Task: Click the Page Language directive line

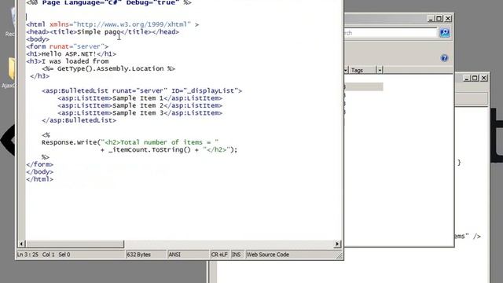Action: tap(108, 2)
